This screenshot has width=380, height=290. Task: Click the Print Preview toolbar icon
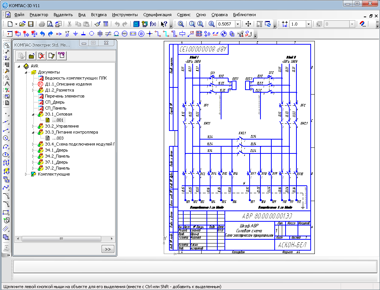(x=50, y=24)
